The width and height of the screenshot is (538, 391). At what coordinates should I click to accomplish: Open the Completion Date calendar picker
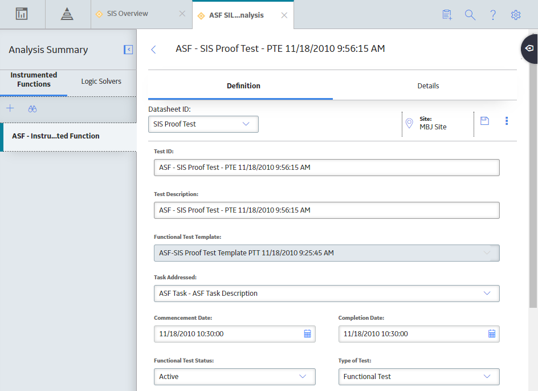[x=492, y=333]
